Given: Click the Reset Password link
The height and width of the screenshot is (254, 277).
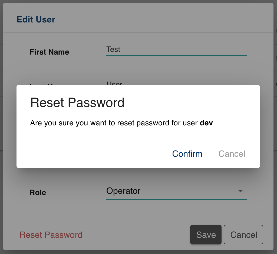Looking at the screenshot, I should coord(51,235).
